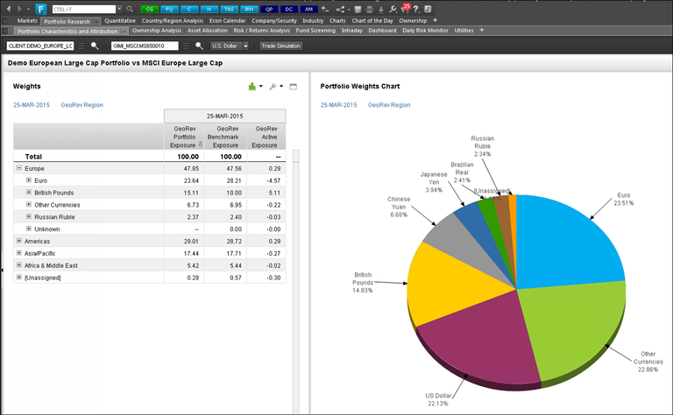The height and width of the screenshot is (415, 673).
Task: Expand the Africa & Middle East row
Action: 19,265
